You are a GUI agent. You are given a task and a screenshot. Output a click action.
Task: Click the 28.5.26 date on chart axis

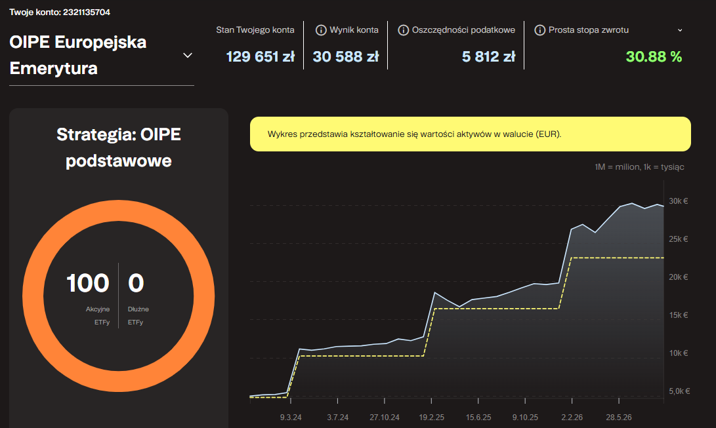[619, 417]
